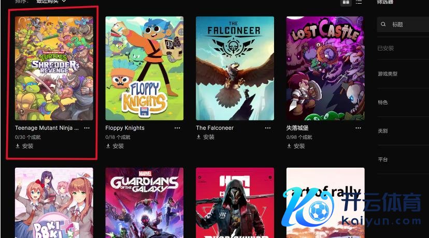Image resolution: width=429 pixels, height=238 pixels.
Task: Open Doki Doki Literature Club cover thumbnail
Action: coord(54,203)
